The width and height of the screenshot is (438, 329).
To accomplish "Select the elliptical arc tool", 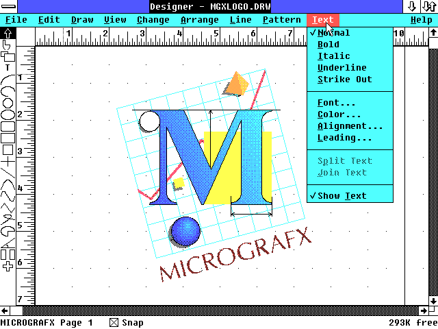I will 8,90.
